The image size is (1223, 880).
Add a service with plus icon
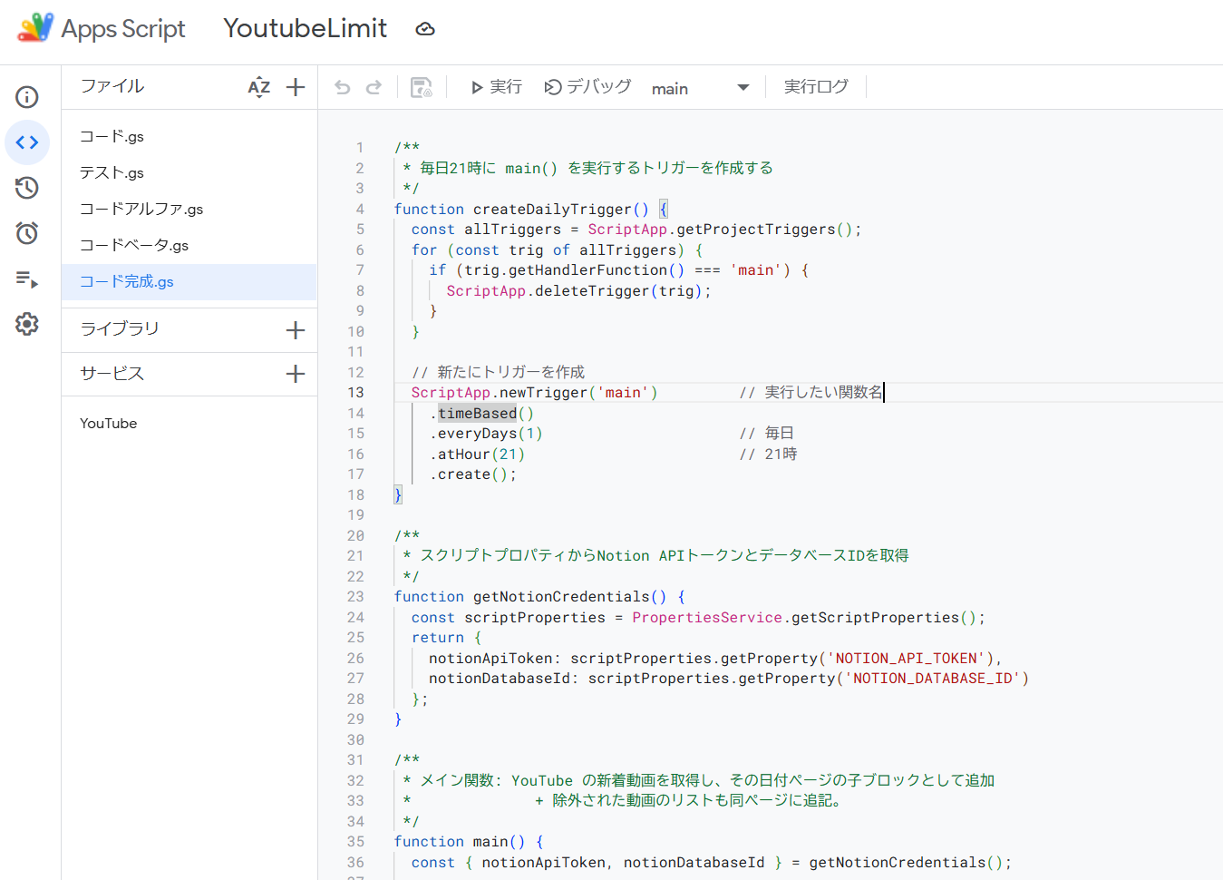click(296, 374)
